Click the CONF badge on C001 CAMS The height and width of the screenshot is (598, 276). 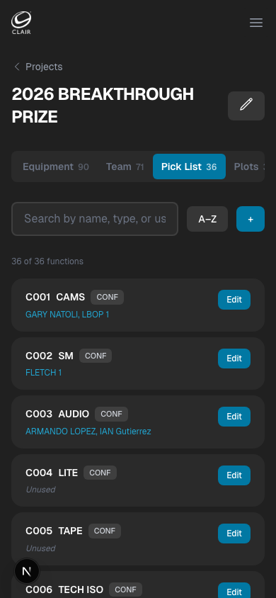coord(107,297)
